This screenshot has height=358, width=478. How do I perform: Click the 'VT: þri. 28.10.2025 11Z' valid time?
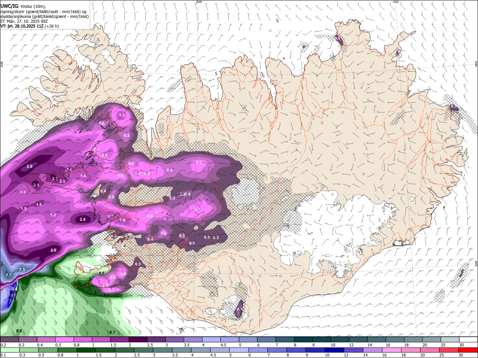[x=22, y=26]
